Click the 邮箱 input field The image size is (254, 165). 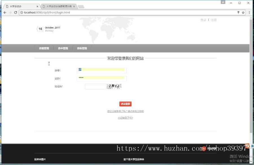click(x=102, y=71)
